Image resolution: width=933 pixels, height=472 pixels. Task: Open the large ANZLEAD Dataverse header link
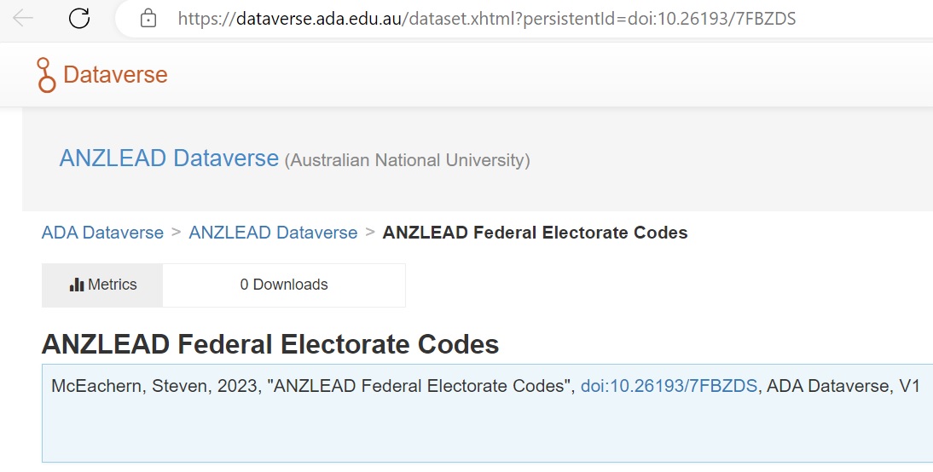click(169, 158)
